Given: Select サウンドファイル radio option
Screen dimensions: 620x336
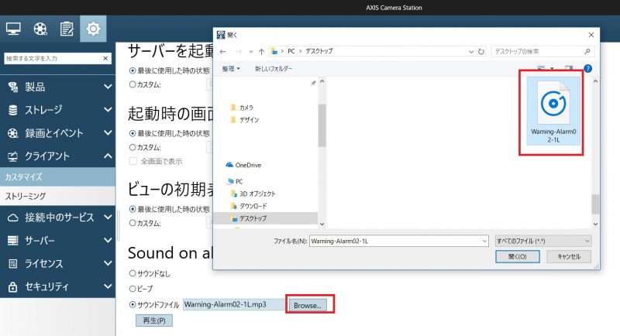Looking at the screenshot, I should click(133, 304).
